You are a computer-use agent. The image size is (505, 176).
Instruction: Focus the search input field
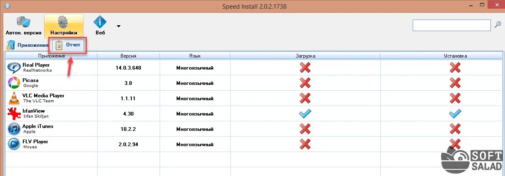[451, 25]
